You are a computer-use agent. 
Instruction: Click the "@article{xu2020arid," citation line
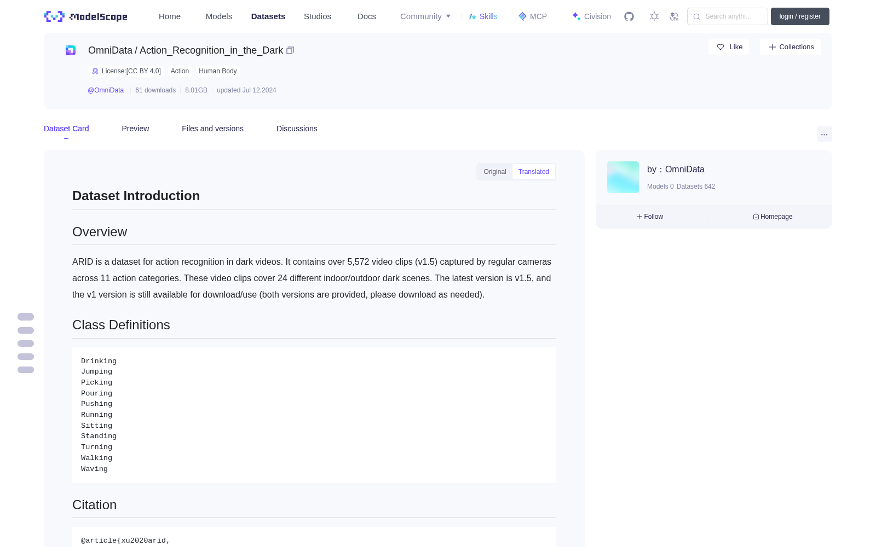pos(125,540)
